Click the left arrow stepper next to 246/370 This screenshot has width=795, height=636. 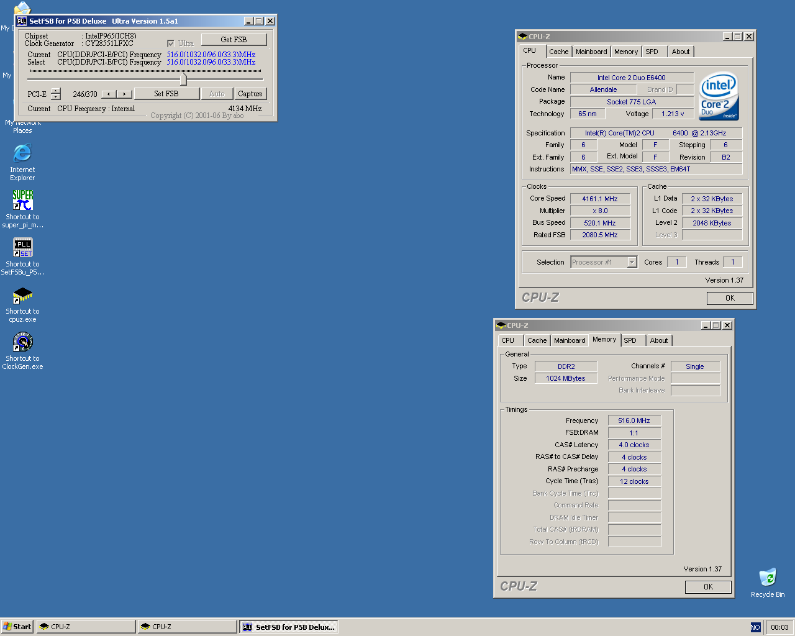click(x=109, y=94)
